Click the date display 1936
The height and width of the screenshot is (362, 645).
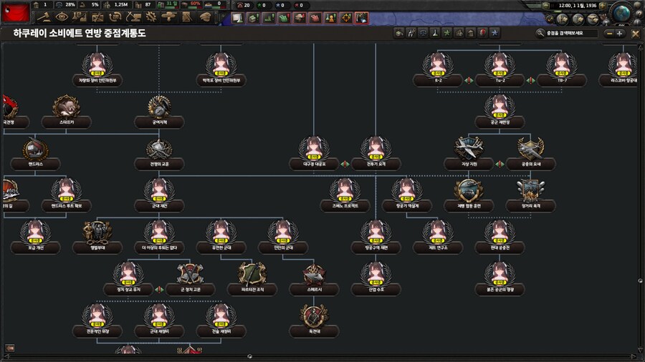[573, 6]
